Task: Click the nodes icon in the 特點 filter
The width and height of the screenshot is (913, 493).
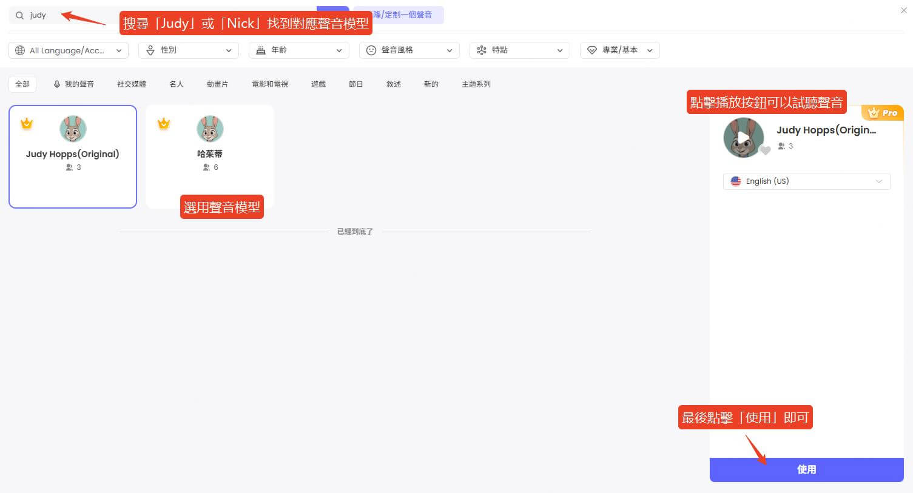Action: (x=481, y=50)
